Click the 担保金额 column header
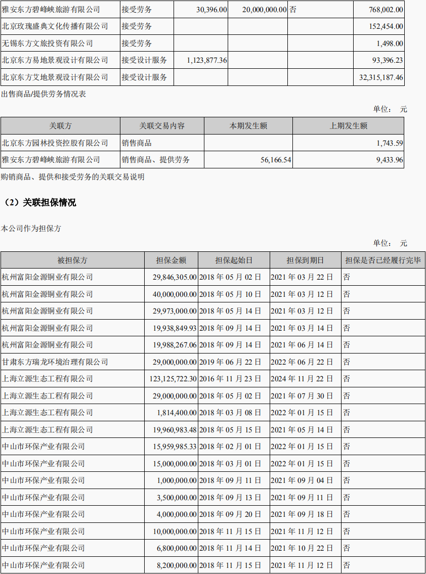Viewport: 426px width, 574px height. point(171,260)
